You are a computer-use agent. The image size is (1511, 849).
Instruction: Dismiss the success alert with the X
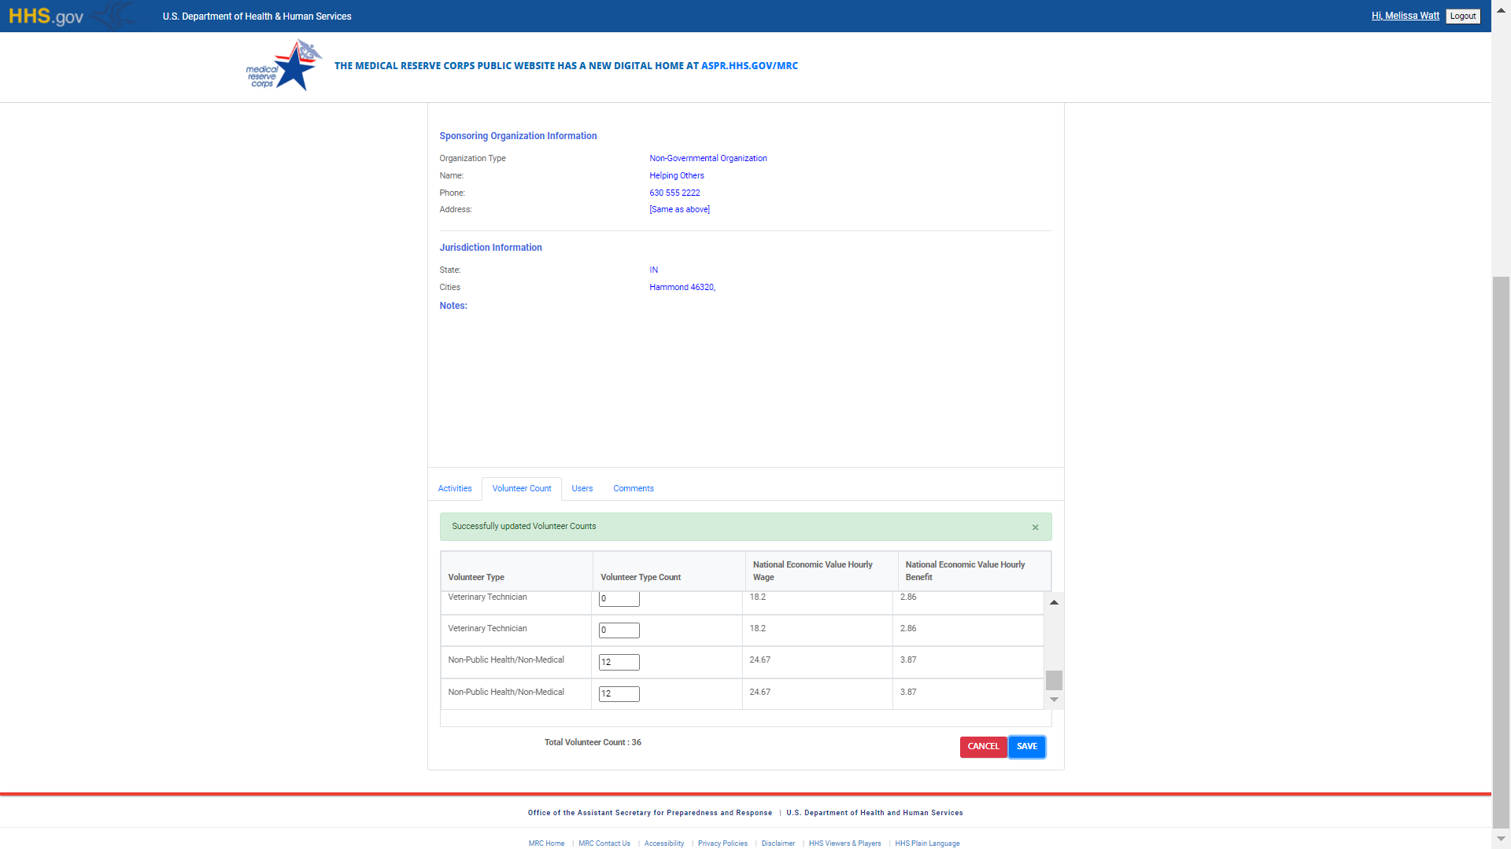(1035, 527)
